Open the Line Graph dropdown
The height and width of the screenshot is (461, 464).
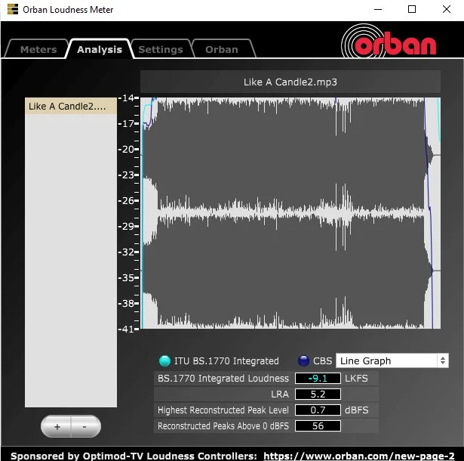(392, 361)
